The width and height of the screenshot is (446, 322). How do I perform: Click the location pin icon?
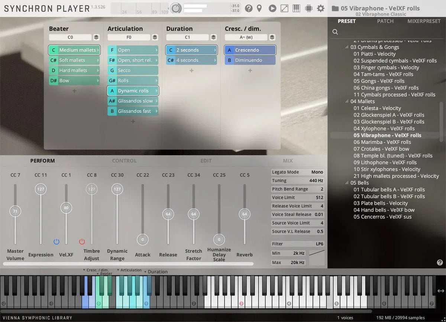pyautogui.click(x=259, y=8)
